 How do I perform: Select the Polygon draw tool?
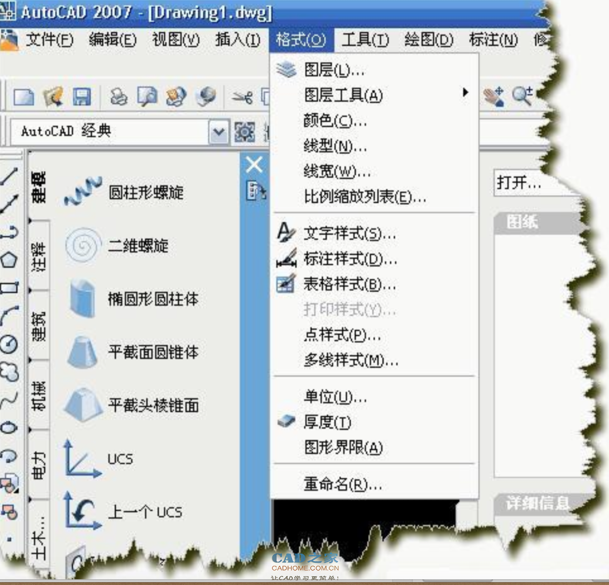pyautogui.click(x=9, y=260)
